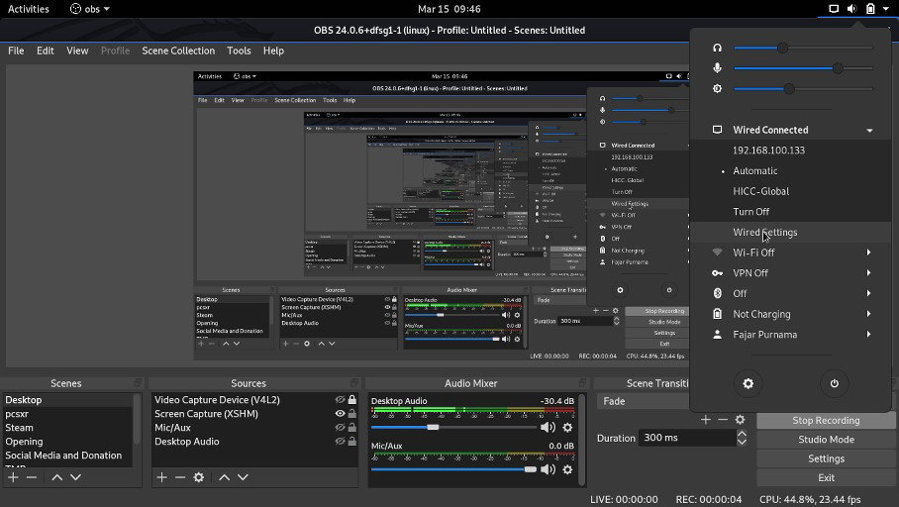The width and height of the screenshot is (899, 507).
Task: Toggle the lock on Video Capture Device
Action: [x=352, y=399]
